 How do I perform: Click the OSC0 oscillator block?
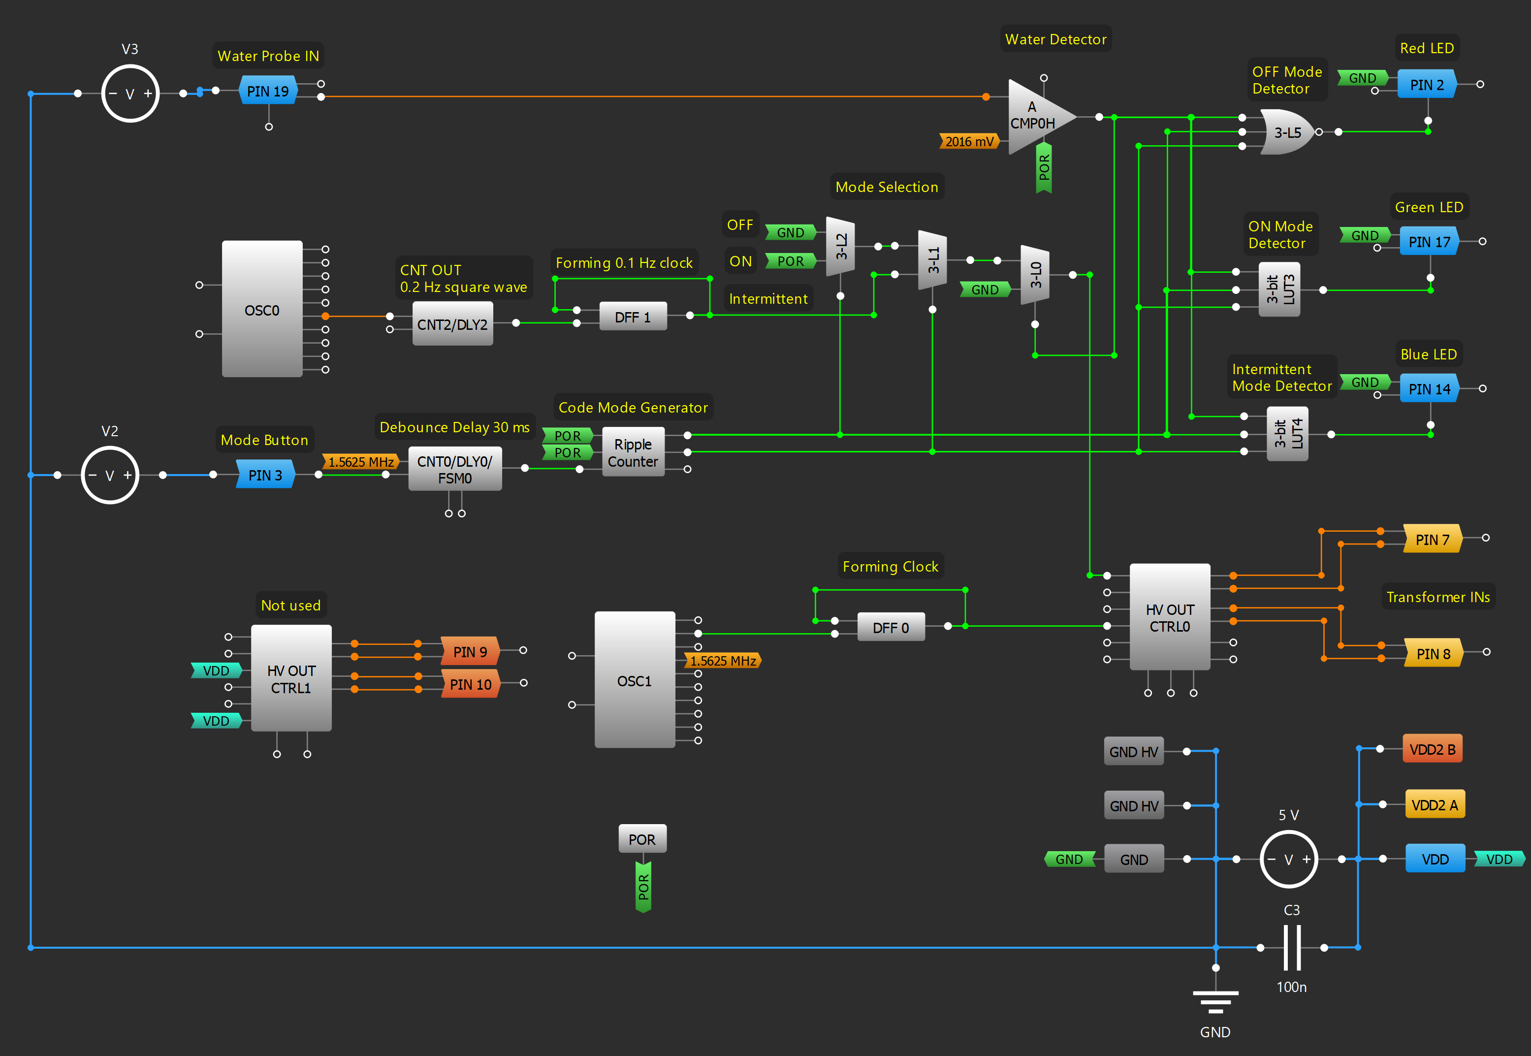click(x=262, y=310)
